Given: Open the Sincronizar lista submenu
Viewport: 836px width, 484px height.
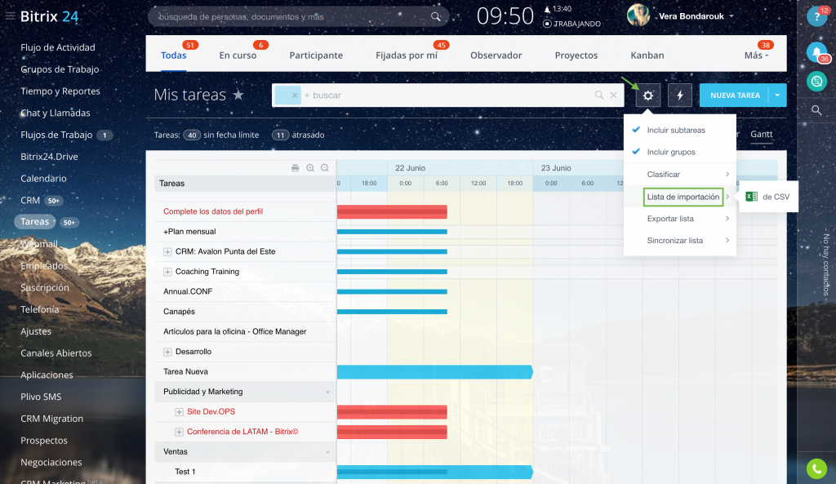Looking at the screenshot, I should click(680, 241).
